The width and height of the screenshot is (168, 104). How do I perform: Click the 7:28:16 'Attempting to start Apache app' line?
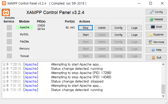tap(76, 64)
